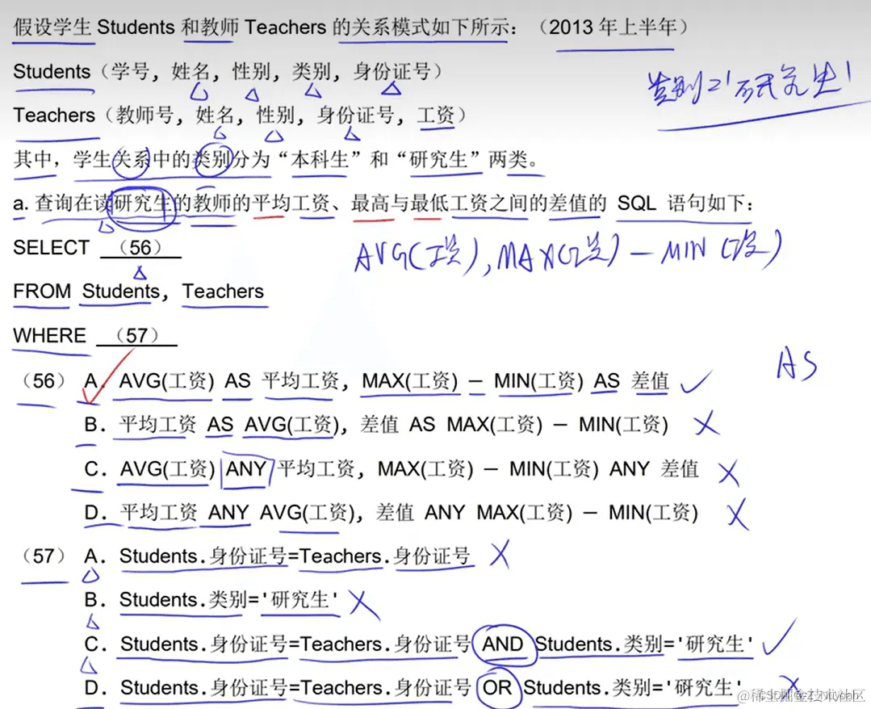
Task: Click the 'FROM Students, Teachers' line
Action: coord(139,292)
